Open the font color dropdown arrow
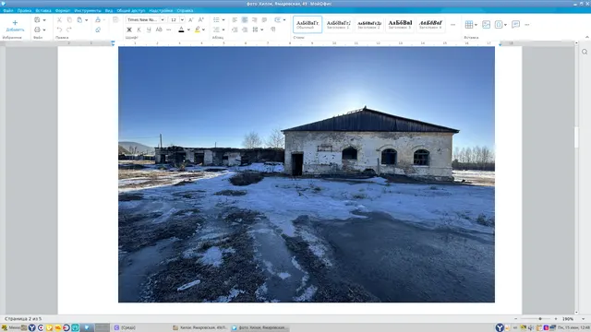The image size is (591, 332). coord(188,30)
